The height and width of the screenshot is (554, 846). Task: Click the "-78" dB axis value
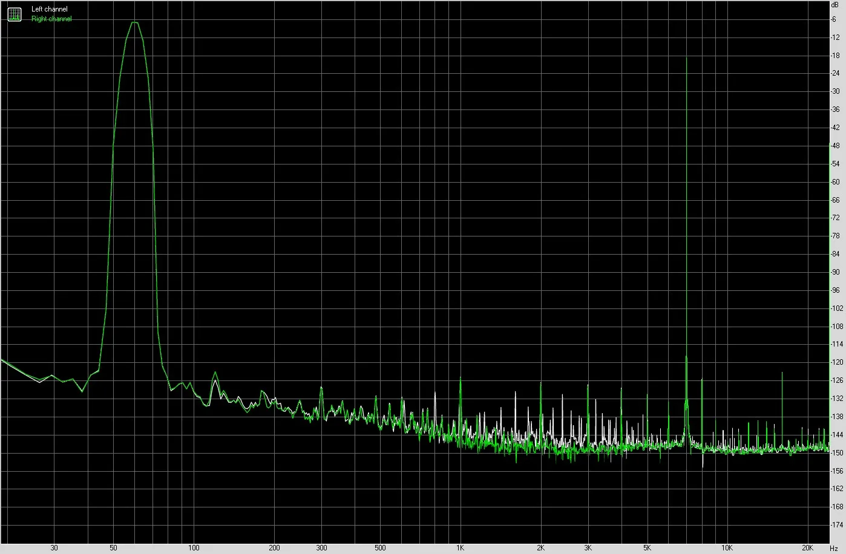pyautogui.click(x=835, y=236)
